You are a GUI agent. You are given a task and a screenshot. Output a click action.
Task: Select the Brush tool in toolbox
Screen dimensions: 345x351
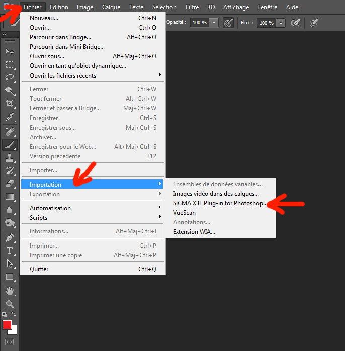pyautogui.click(x=10, y=145)
